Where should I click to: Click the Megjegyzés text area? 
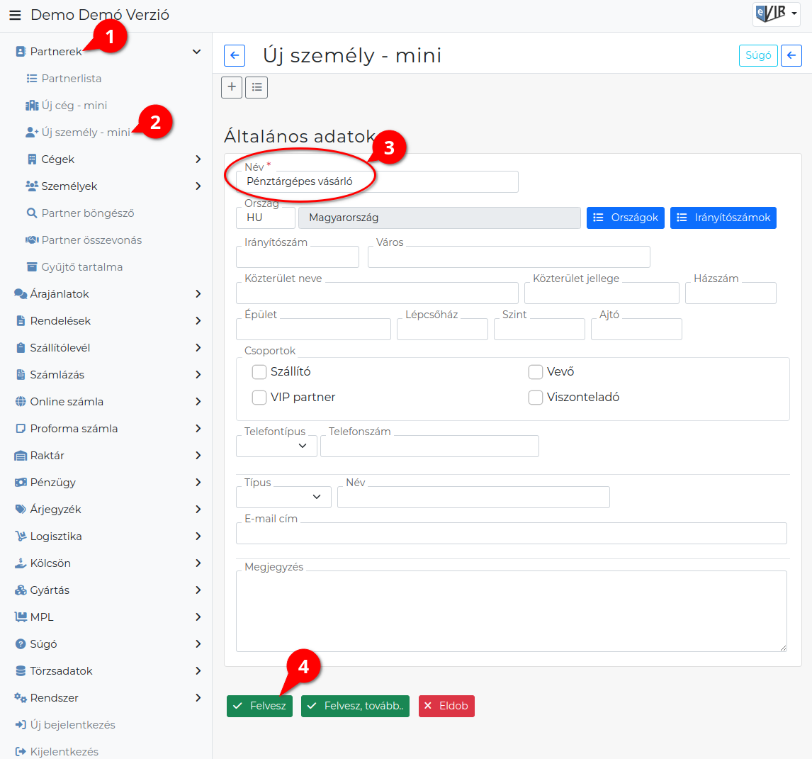pyautogui.click(x=512, y=612)
